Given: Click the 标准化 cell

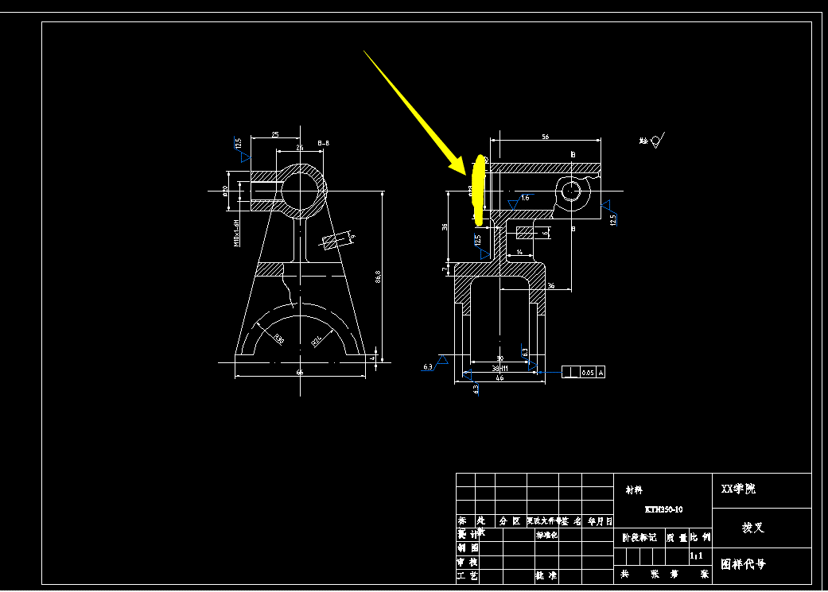Looking at the screenshot, I should (546, 535).
